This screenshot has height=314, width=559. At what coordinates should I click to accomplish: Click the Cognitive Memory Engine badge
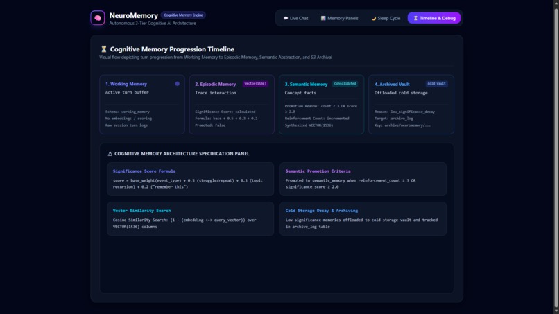click(x=183, y=15)
